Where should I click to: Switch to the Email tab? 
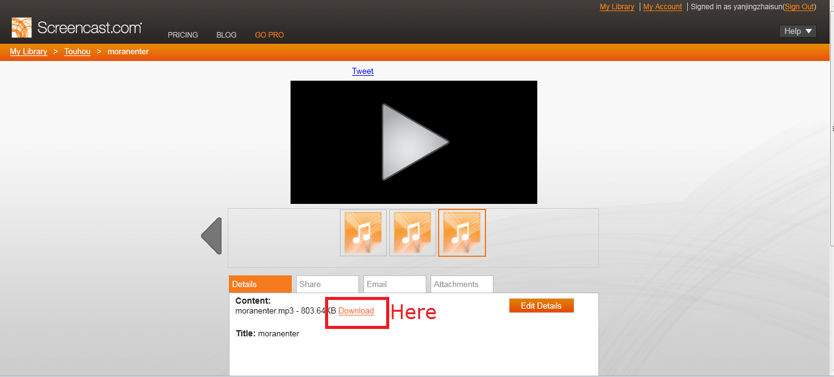pos(394,284)
